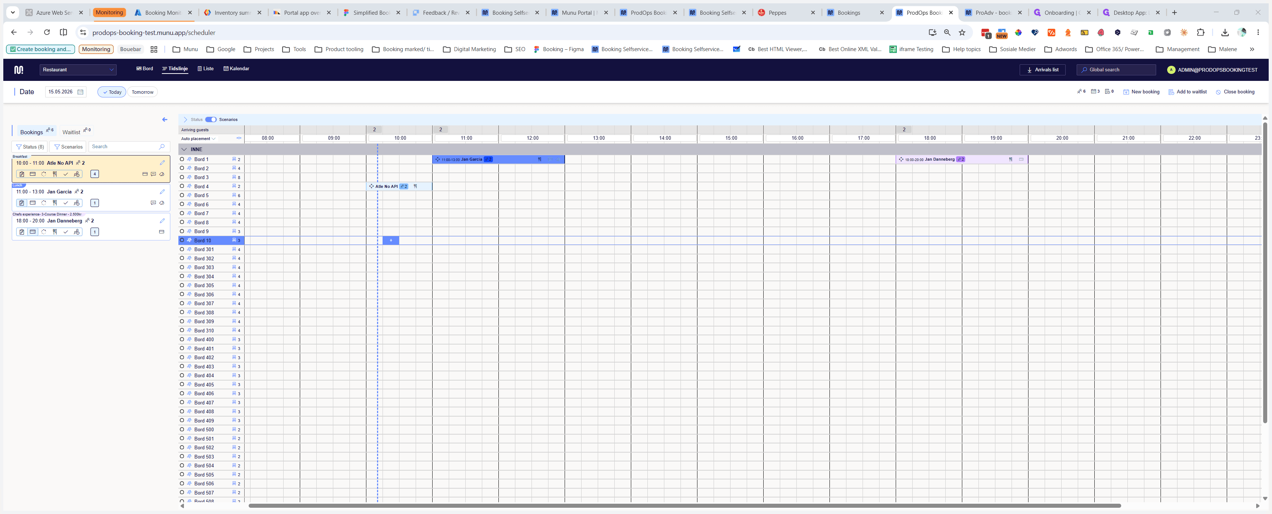Switch to Bord view tab
The height and width of the screenshot is (514, 1272).
pyautogui.click(x=145, y=69)
